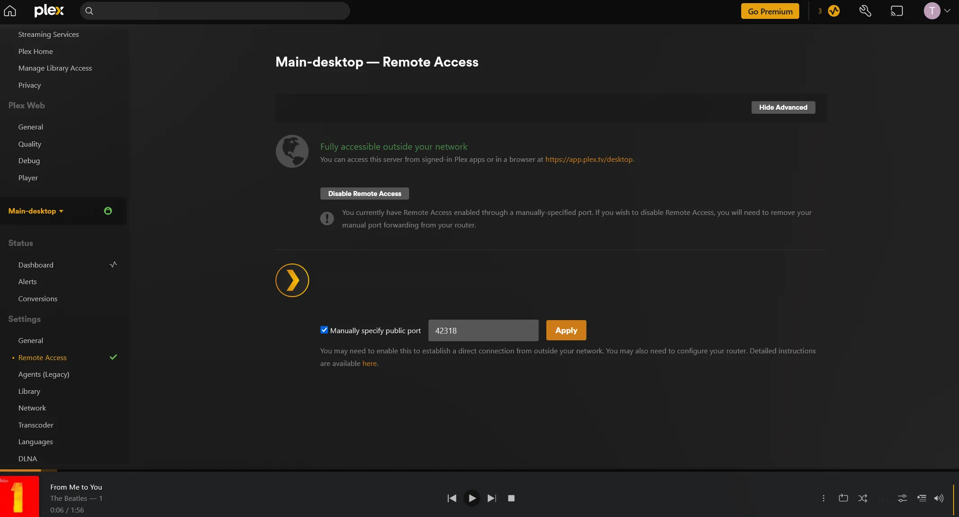The height and width of the screenshot is (517, 959).
Task: Click the Beatles 1 album thumbnail
Action: tap(19, 496)
